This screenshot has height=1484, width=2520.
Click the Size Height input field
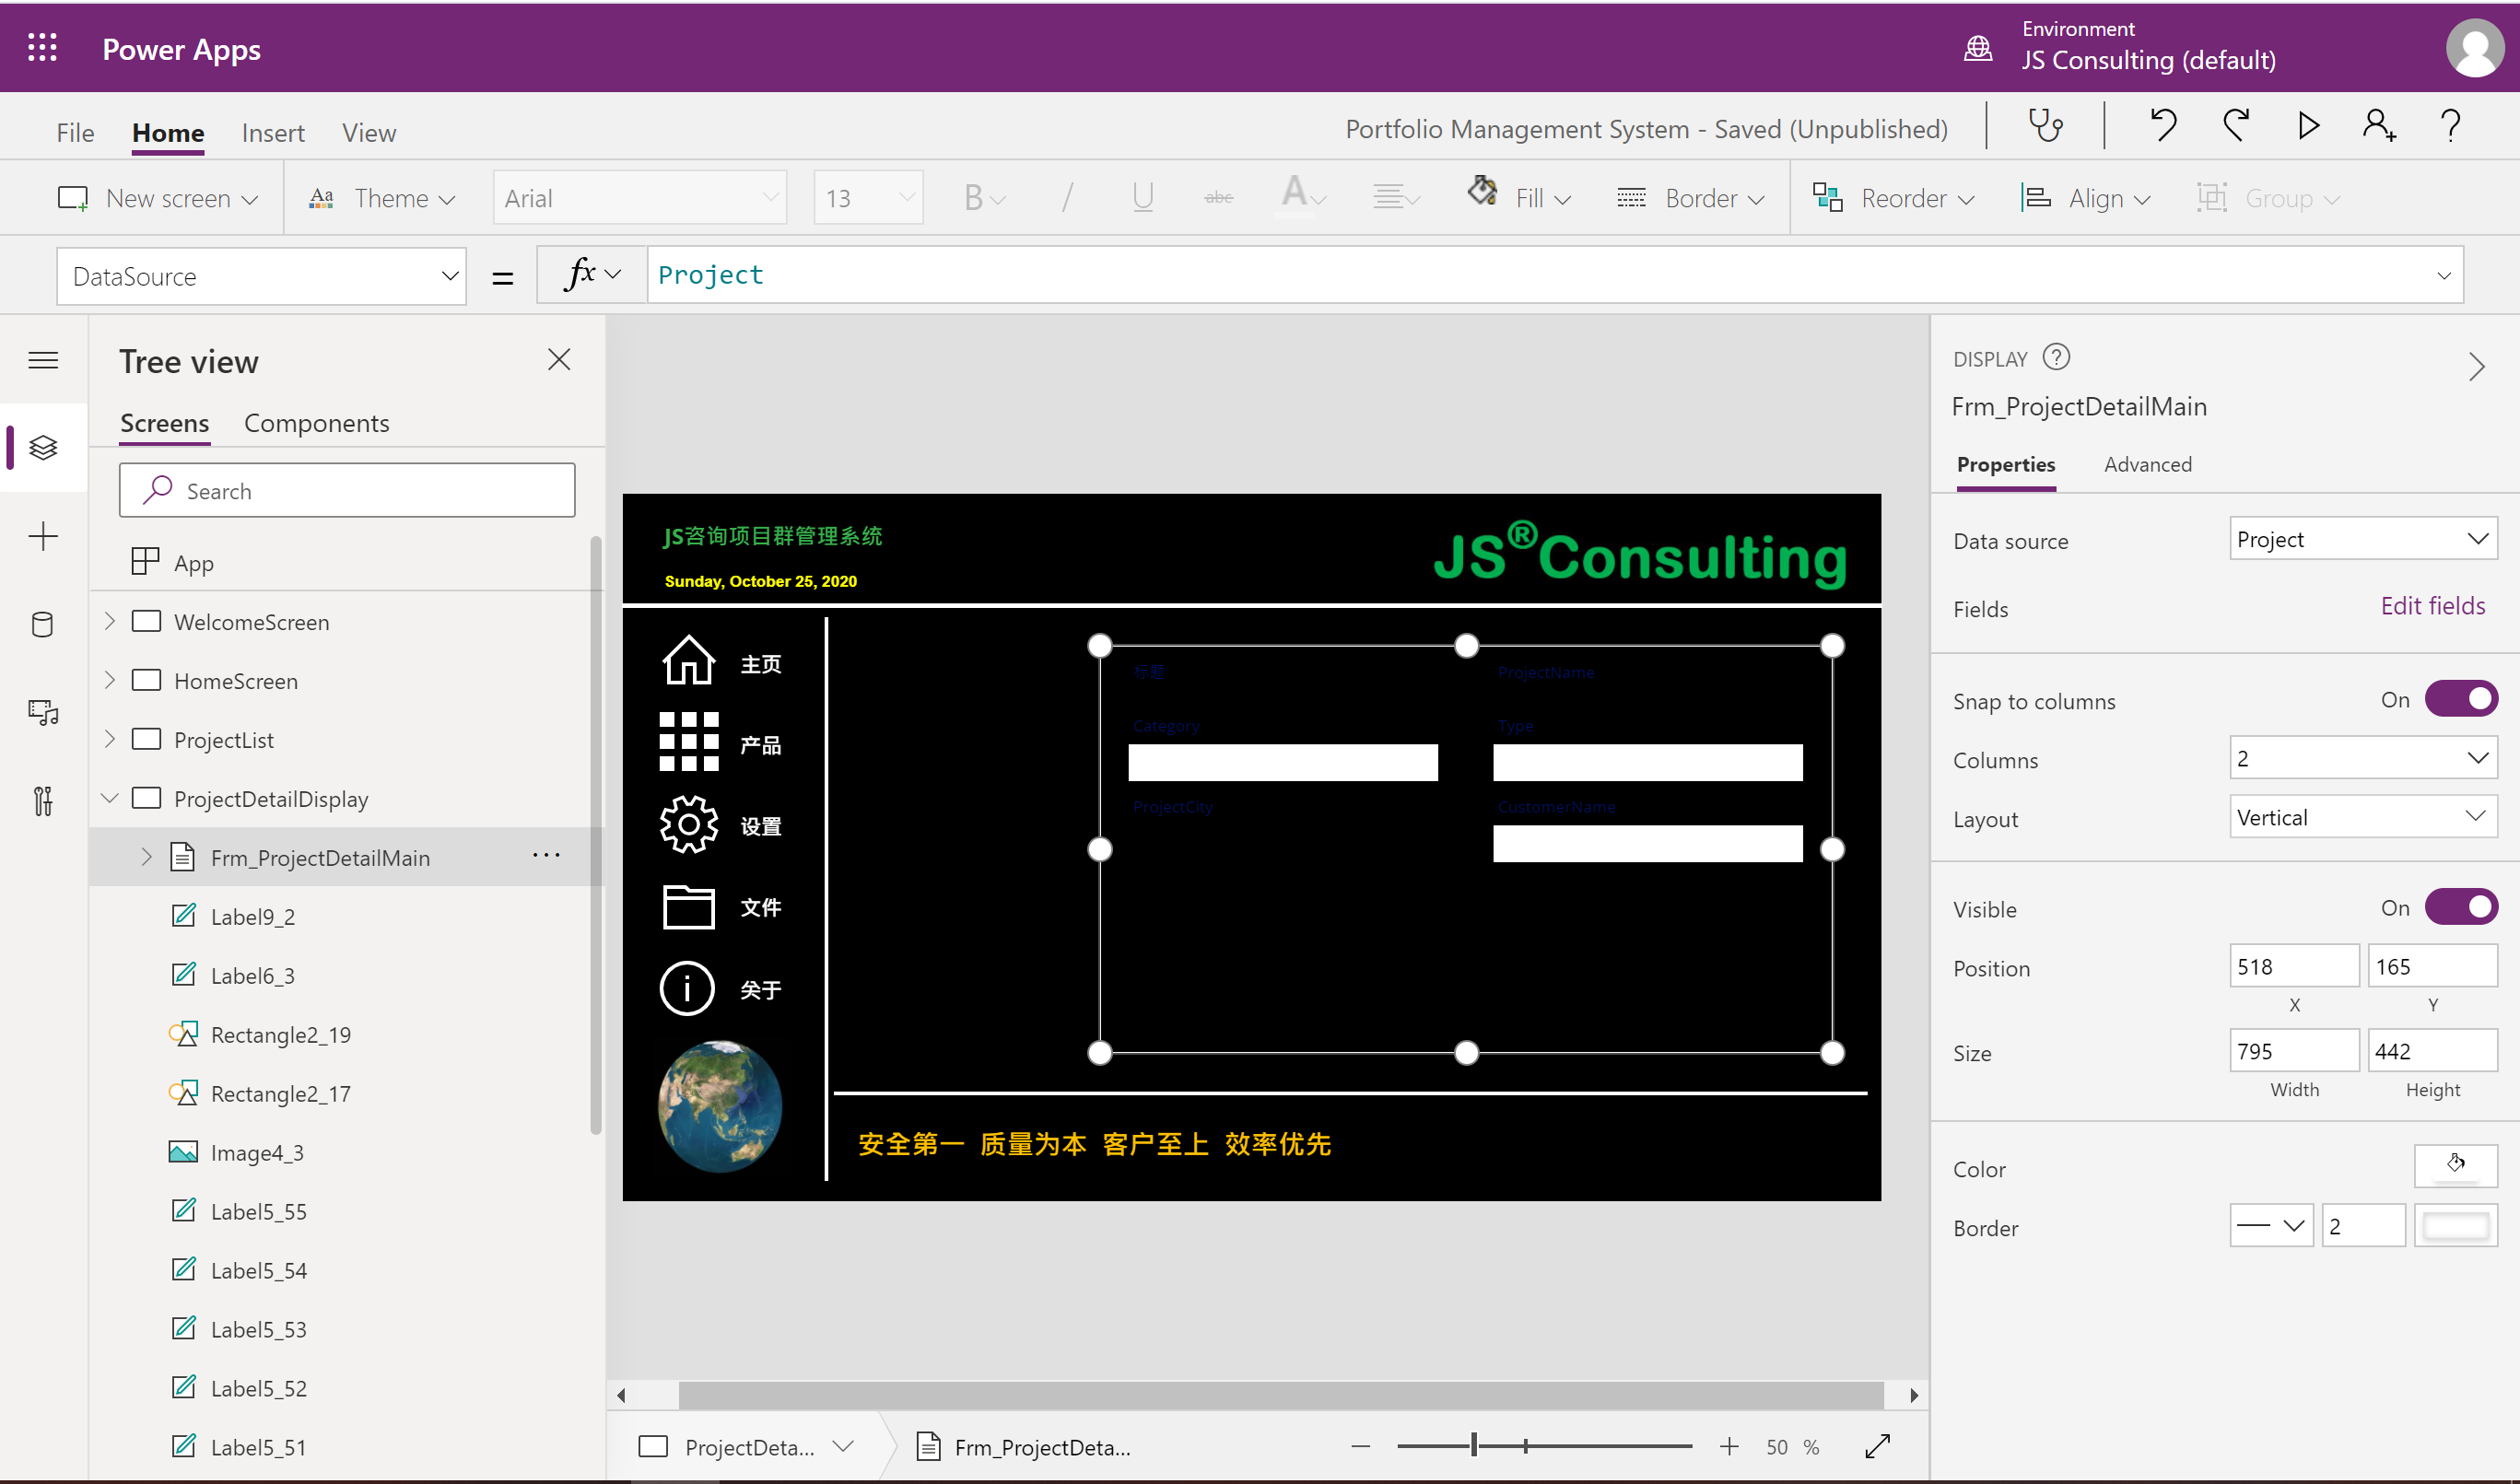(x=2432, y=1051)
